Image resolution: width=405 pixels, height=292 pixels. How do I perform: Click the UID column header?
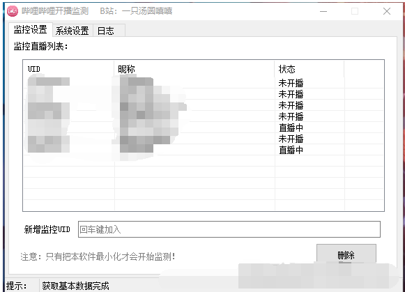pos(68,69)
